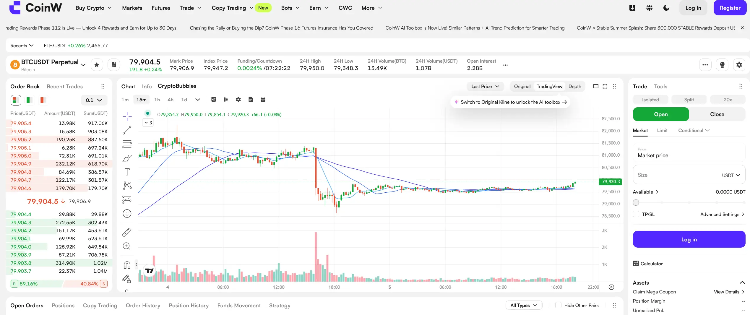Open the emoji sticker tool

(127, 214)
